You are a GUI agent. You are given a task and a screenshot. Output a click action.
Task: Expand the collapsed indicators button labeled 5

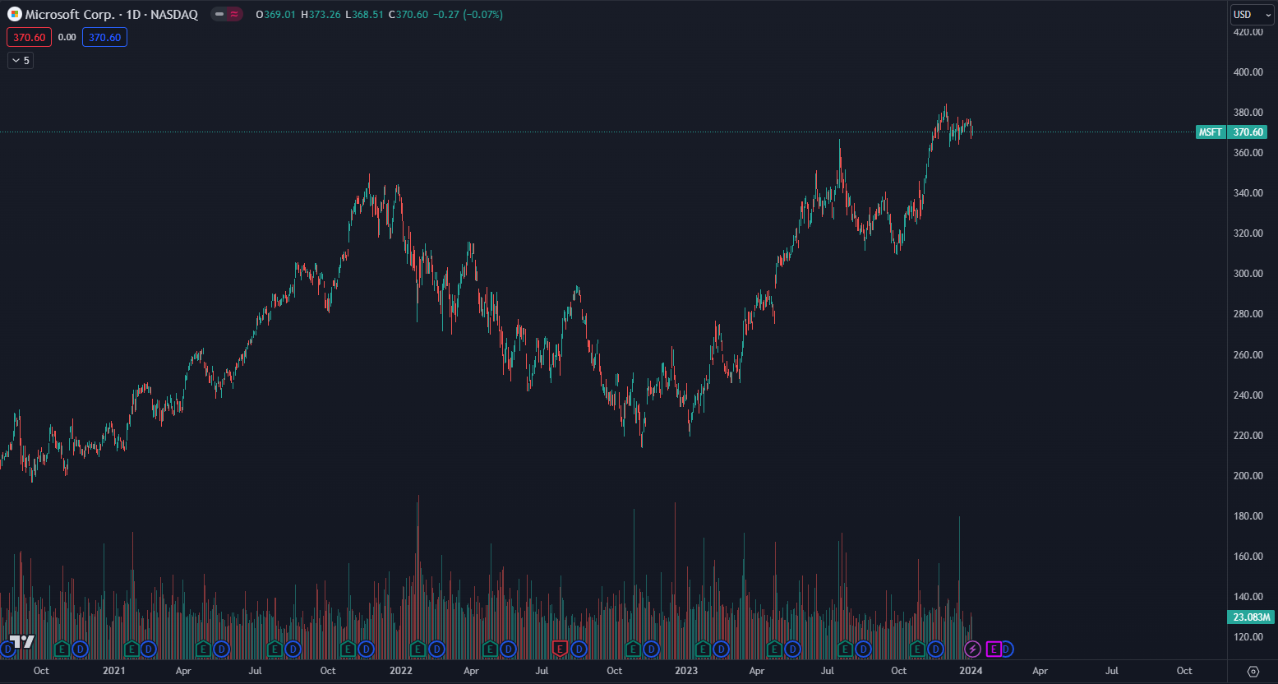21,60
